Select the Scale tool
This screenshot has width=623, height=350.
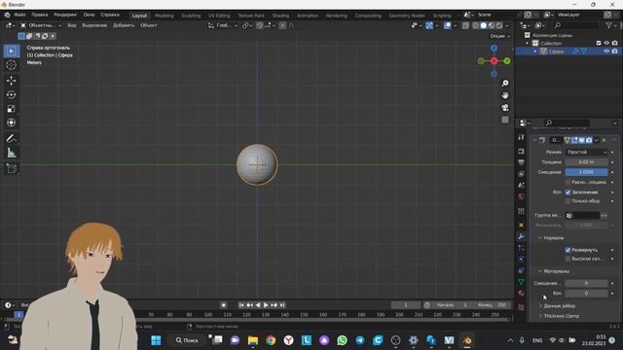click(x=11, y=109)
